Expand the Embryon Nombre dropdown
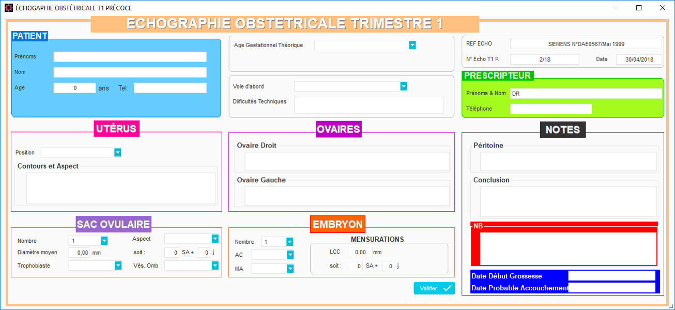This screenshot has width=675, height=310. tap(289, 242)
